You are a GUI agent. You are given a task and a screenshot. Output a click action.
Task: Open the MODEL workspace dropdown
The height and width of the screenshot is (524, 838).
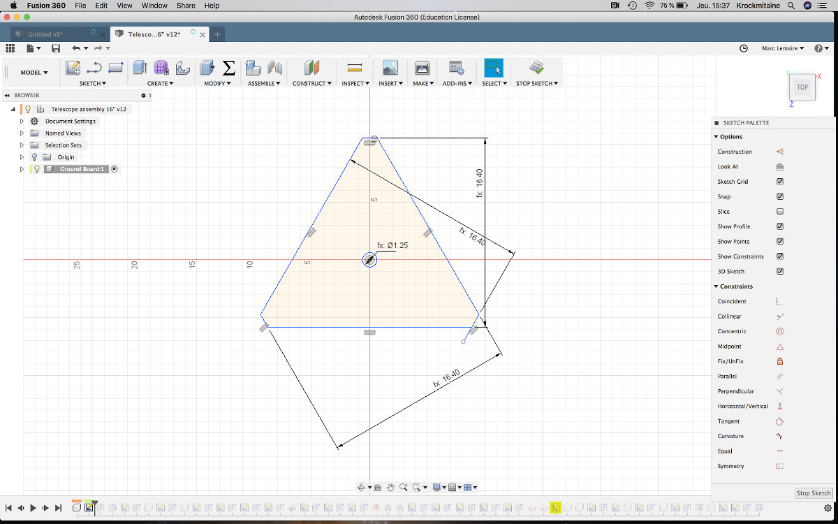[34, 72]
